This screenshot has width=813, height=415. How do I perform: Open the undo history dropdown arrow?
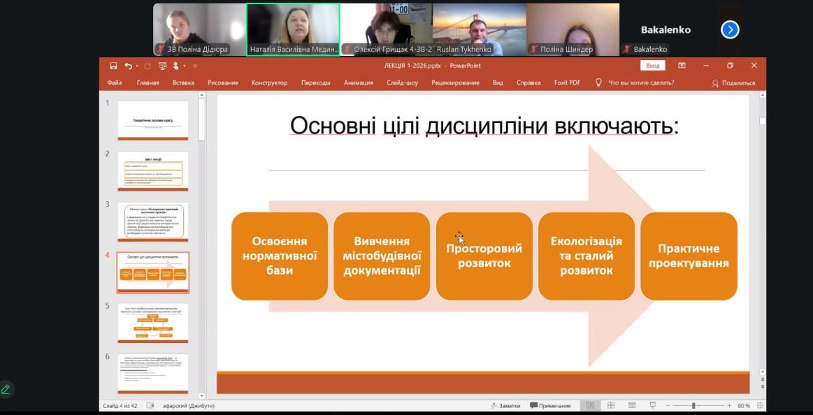(x=137, y=66)
